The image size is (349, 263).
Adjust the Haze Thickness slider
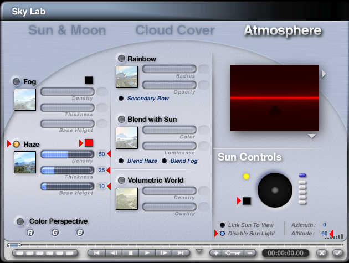click(68, 170)
